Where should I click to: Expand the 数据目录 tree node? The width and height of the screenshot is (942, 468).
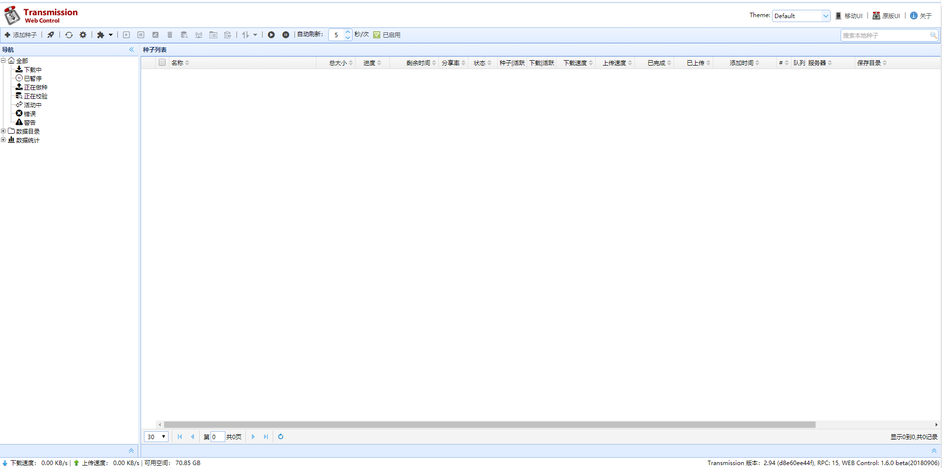[3, 131]
